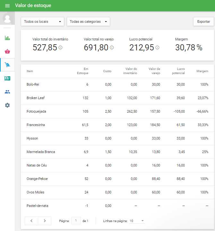Expand the Todos os locais dropdown
215x231 pixels.
pos(42,21)
